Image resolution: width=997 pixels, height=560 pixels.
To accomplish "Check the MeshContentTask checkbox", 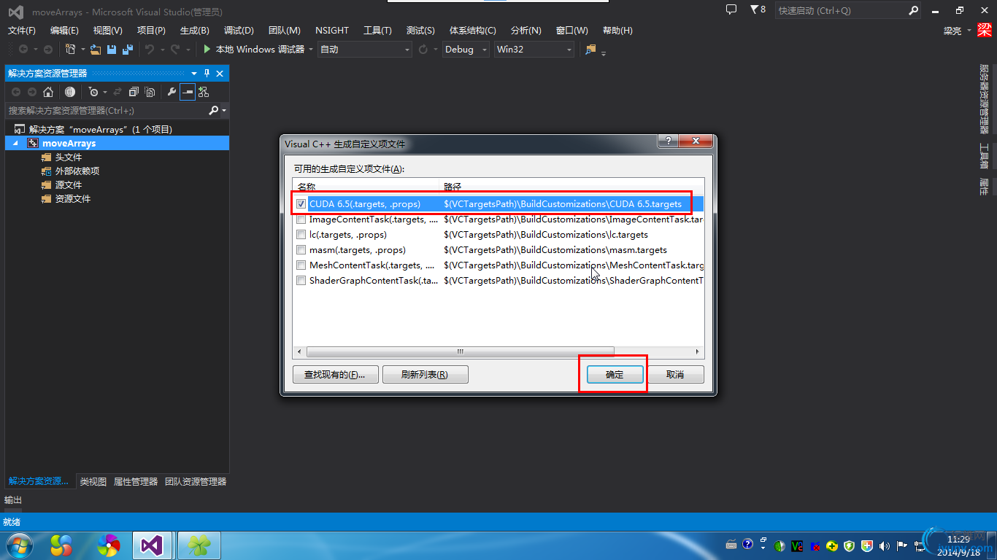I will [x=301, y=265].
